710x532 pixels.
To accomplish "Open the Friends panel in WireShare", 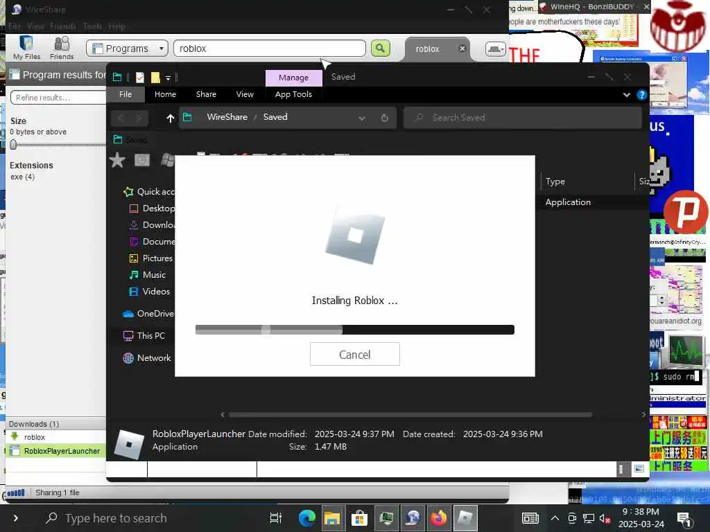I will click(62, 48).
